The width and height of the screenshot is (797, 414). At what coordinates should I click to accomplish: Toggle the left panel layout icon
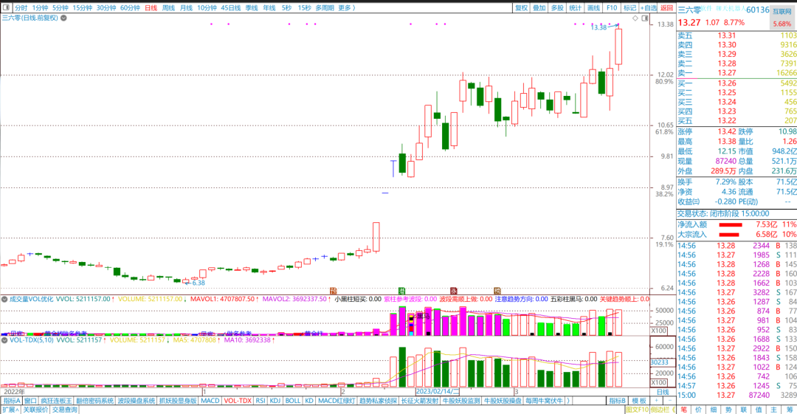coord(6,7)
